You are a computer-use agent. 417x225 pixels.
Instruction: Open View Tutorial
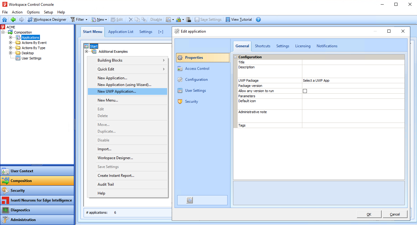[x=239, y=20]
